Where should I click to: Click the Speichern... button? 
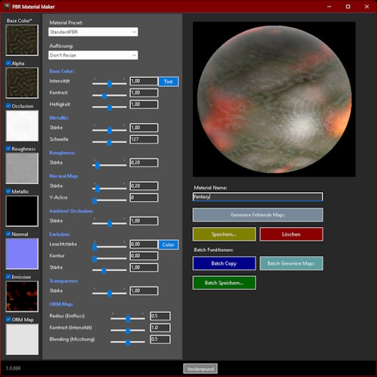(225, 234)
